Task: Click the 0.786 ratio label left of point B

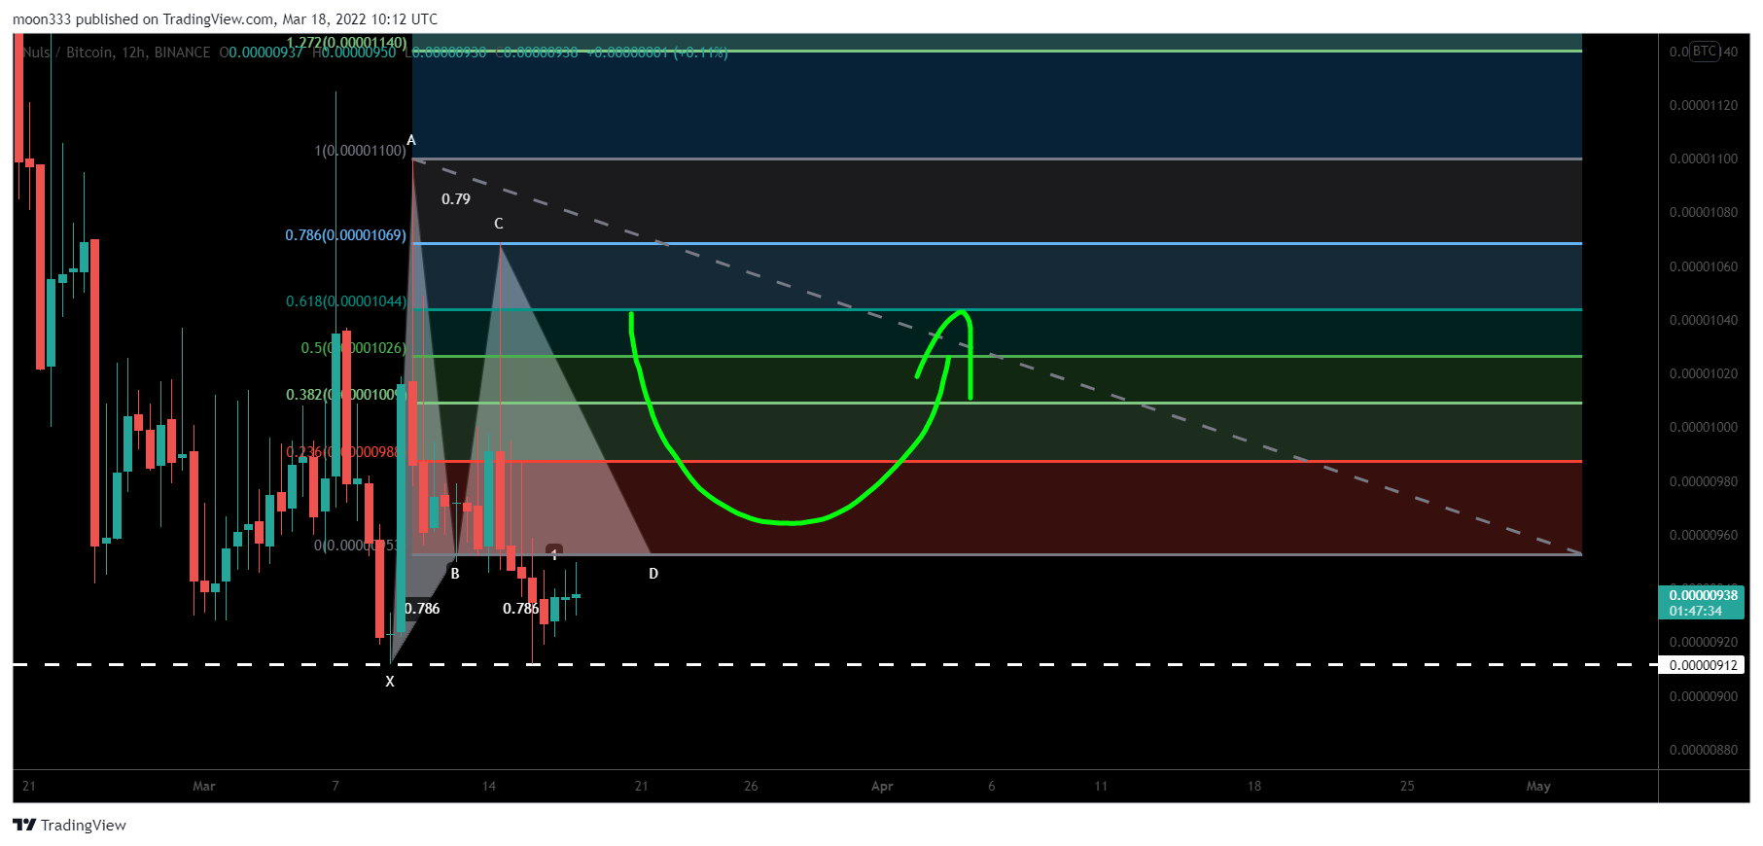Action: point(422,609)
